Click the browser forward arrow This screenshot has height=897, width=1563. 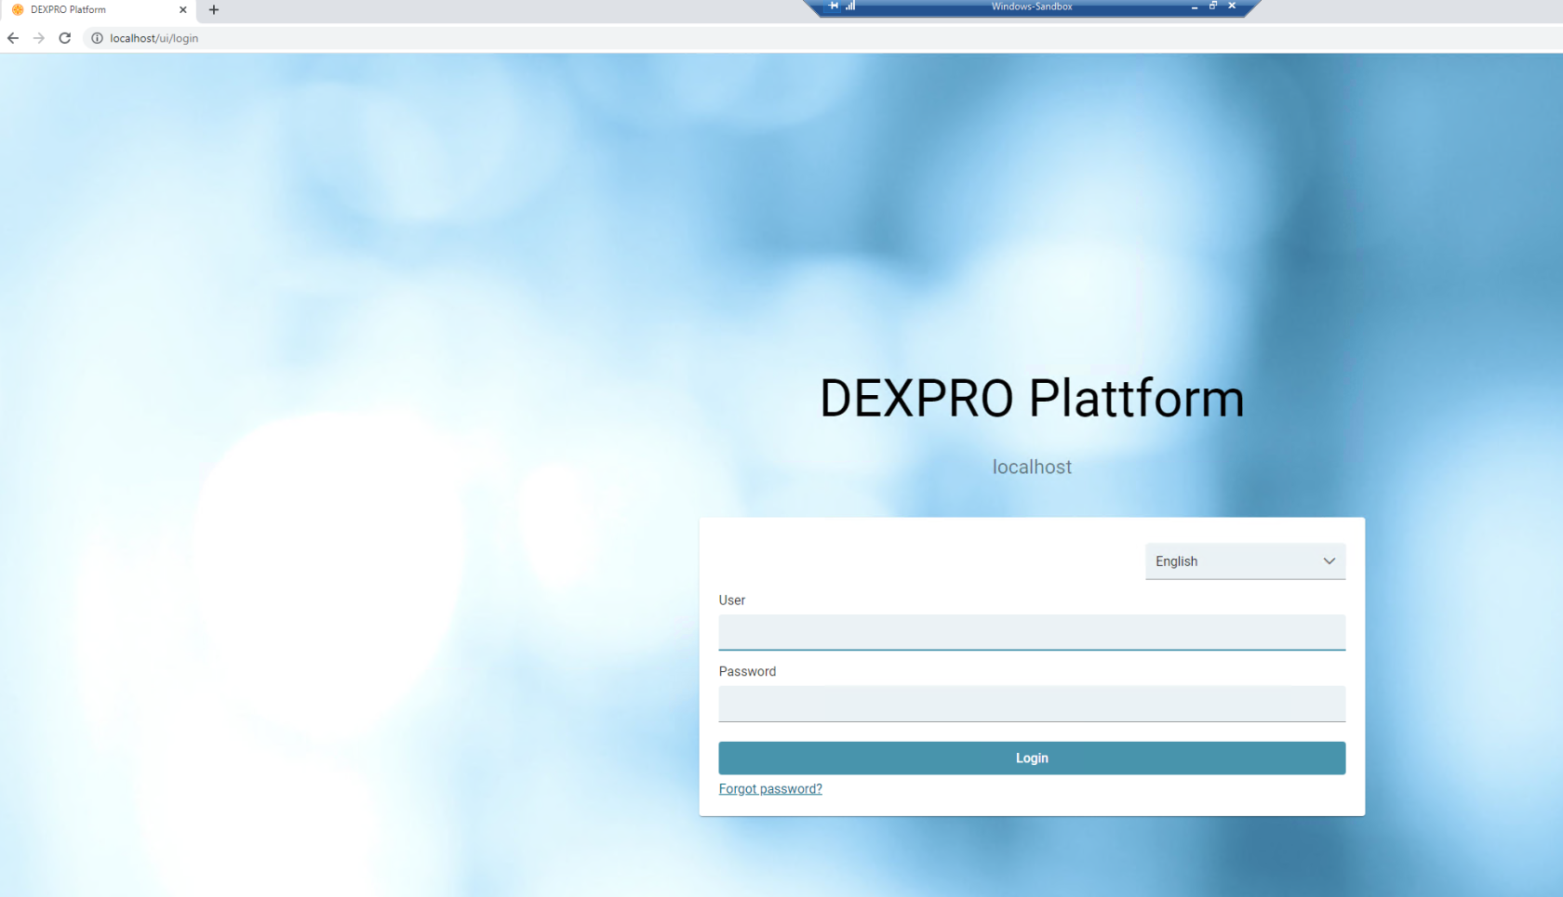coord(39,38)
